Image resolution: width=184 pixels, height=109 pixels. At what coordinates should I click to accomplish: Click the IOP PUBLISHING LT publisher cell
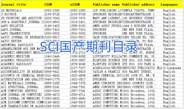(107, 10)
